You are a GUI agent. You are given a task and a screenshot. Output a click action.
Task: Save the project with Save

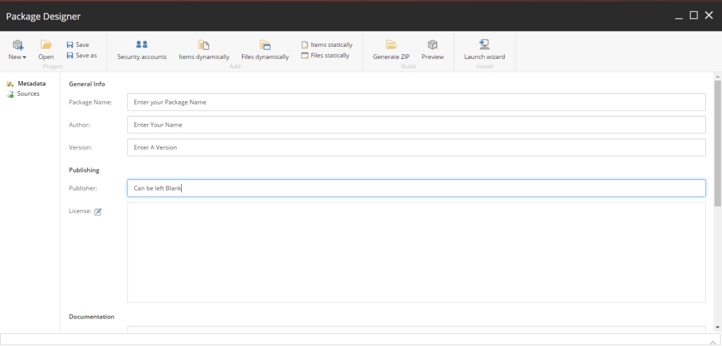point(78,45)
